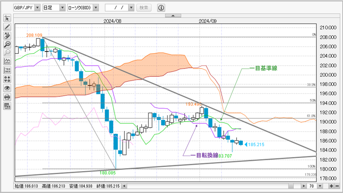Click the 検索 search button
The height and width of the screenshot is (193, 343).
(x=144, y=8)
